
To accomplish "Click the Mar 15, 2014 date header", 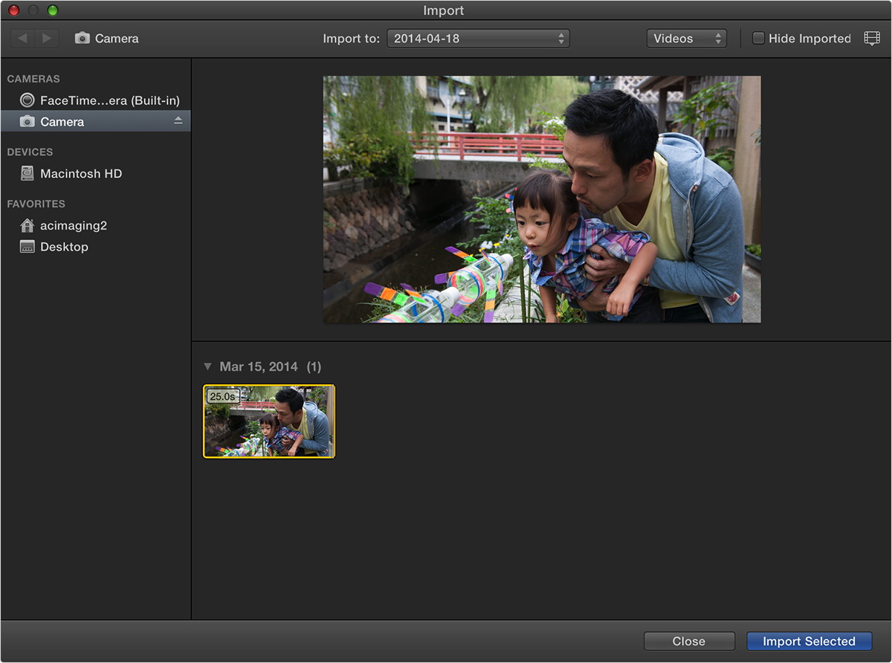I will pos(259,366).
